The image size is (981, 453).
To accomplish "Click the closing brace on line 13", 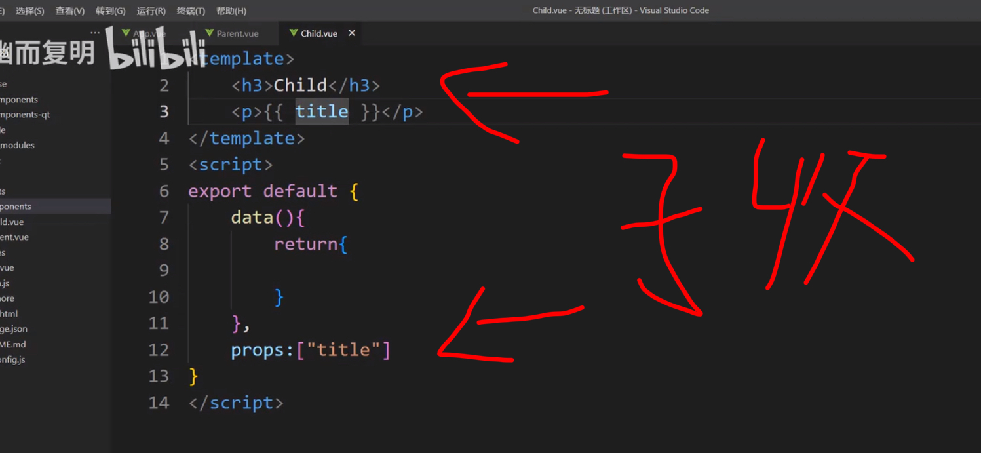I will [193, 376].
